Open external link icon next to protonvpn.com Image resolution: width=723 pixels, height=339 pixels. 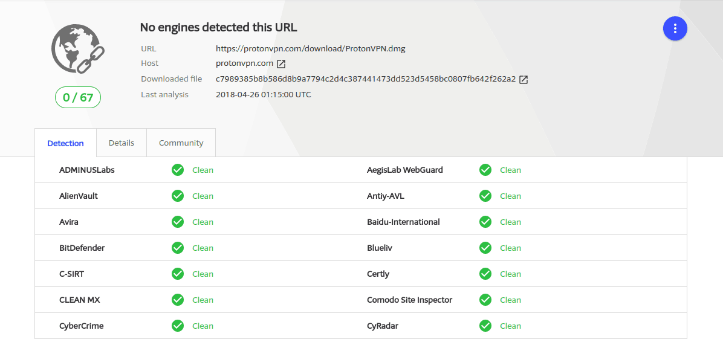(281, 63)
